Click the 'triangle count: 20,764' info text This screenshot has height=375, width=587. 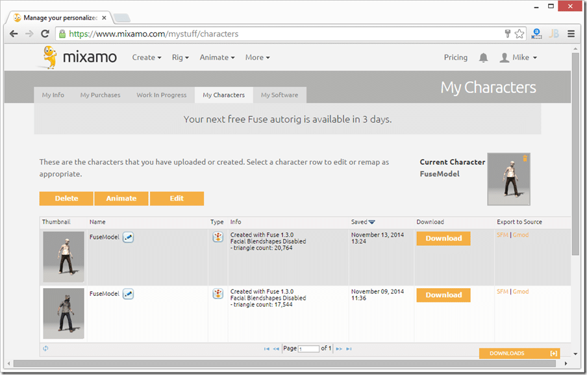(x=263, y=248)
